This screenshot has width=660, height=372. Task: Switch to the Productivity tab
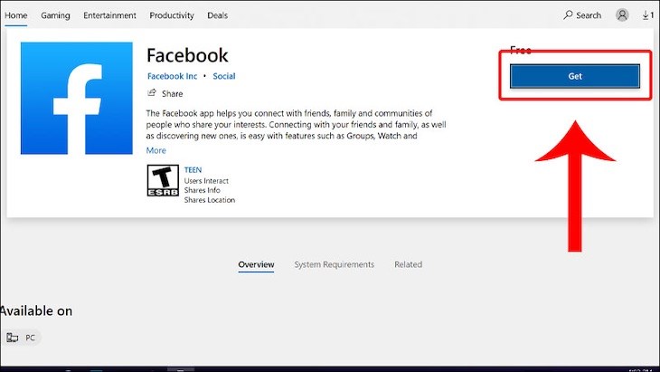[172, 15]
